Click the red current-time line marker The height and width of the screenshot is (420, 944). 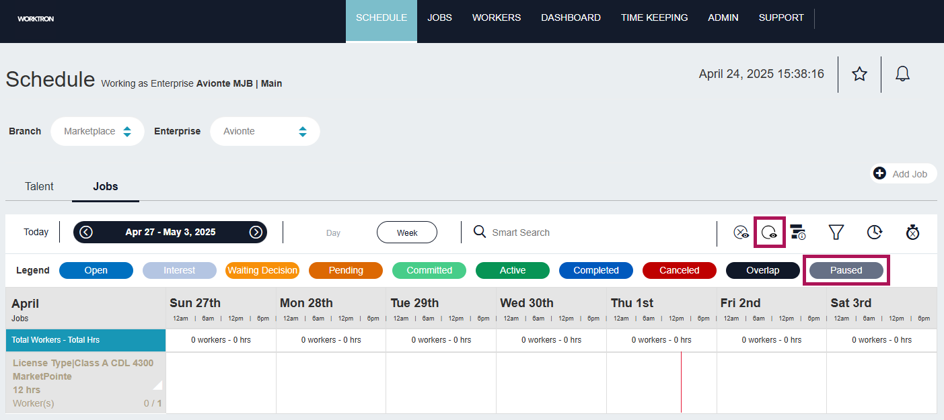(681, 382)
